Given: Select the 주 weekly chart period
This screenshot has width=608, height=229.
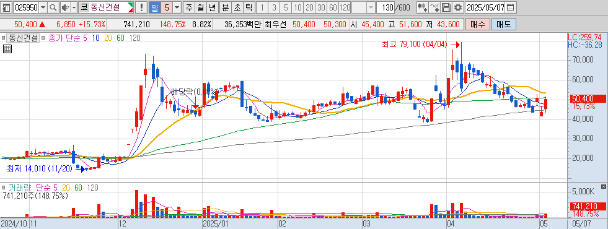Looking at the screenshot, I should pyautogui.click(x=189, y=7).
